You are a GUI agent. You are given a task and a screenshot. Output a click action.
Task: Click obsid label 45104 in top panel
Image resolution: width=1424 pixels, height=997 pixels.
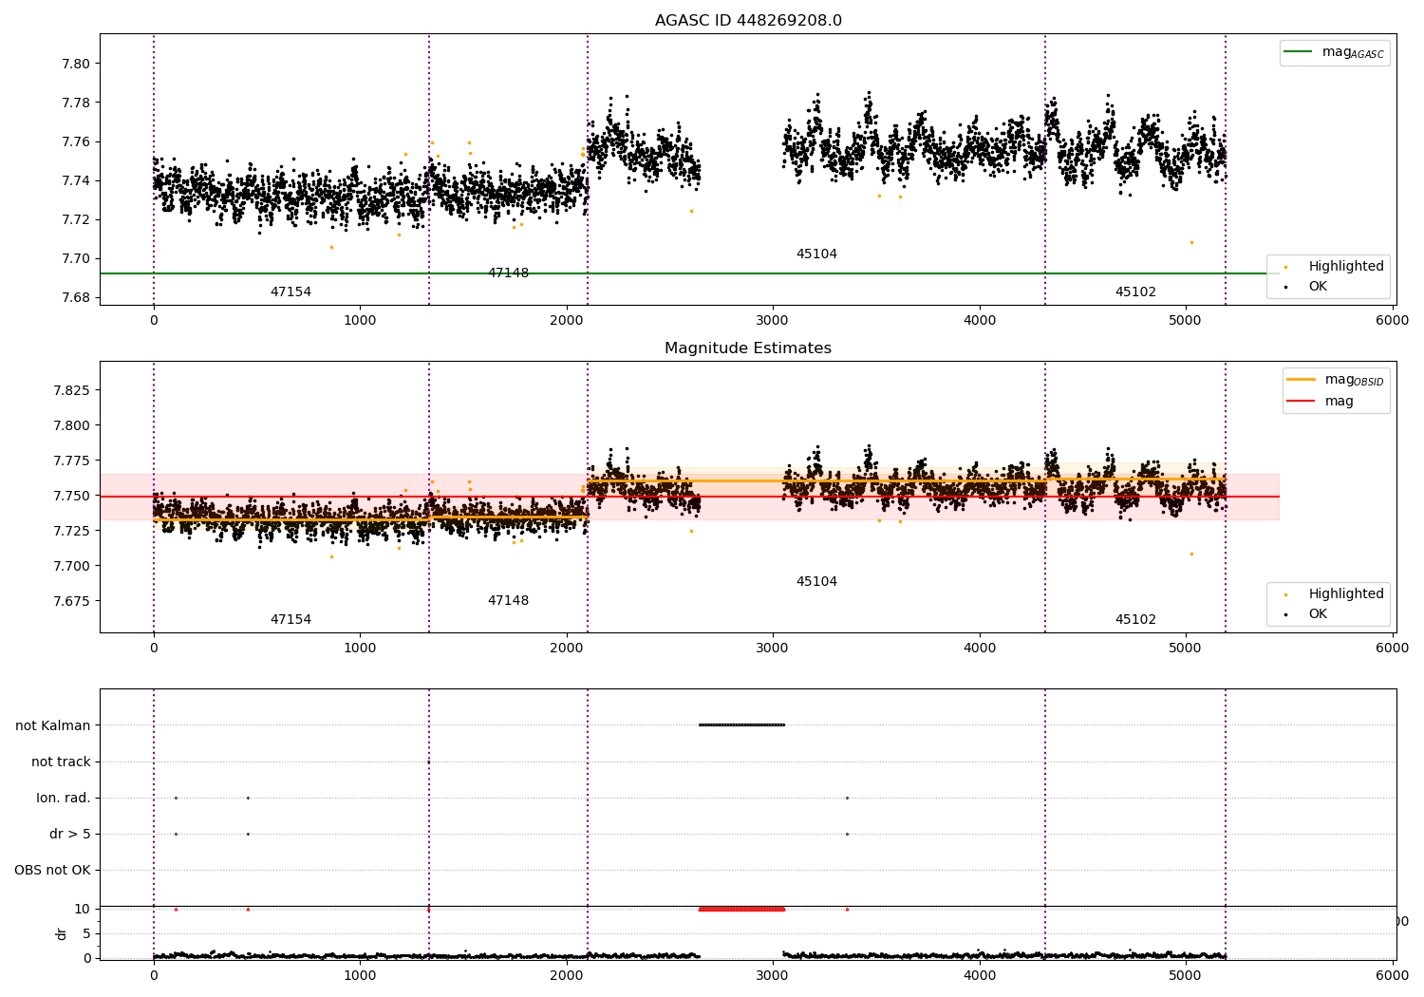point(816,254)
